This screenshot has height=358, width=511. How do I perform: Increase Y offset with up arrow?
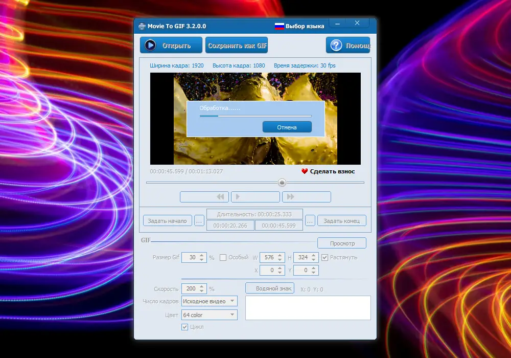tap(314, 268)
